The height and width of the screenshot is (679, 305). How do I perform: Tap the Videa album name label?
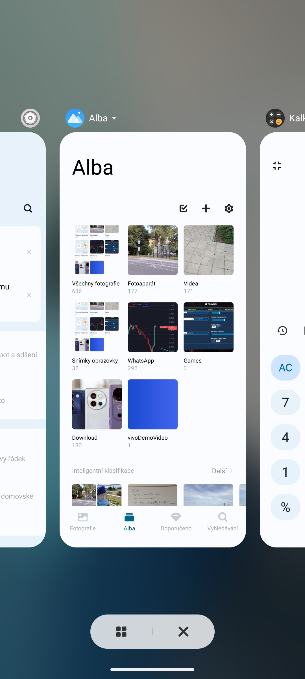click(x=191, y=283)
